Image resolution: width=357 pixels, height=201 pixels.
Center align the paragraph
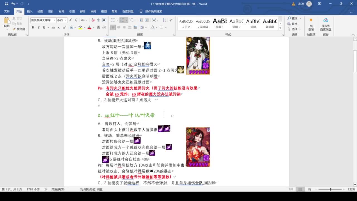[119, 27]
